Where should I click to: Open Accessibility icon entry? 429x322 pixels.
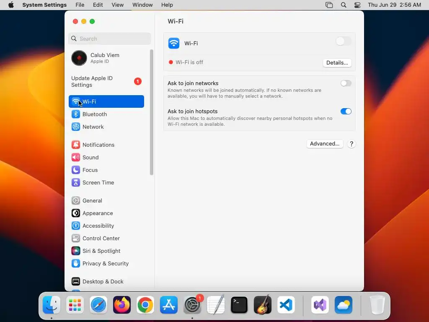click(x=76, y=226)
